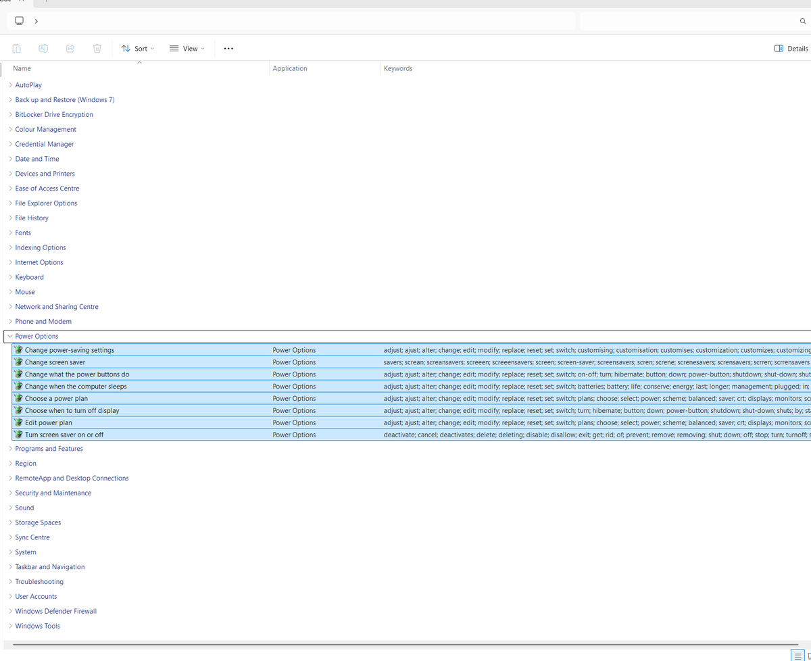Sort by the Keywords column header
Viewport: 811px width, 661px height.
(398, 68)
